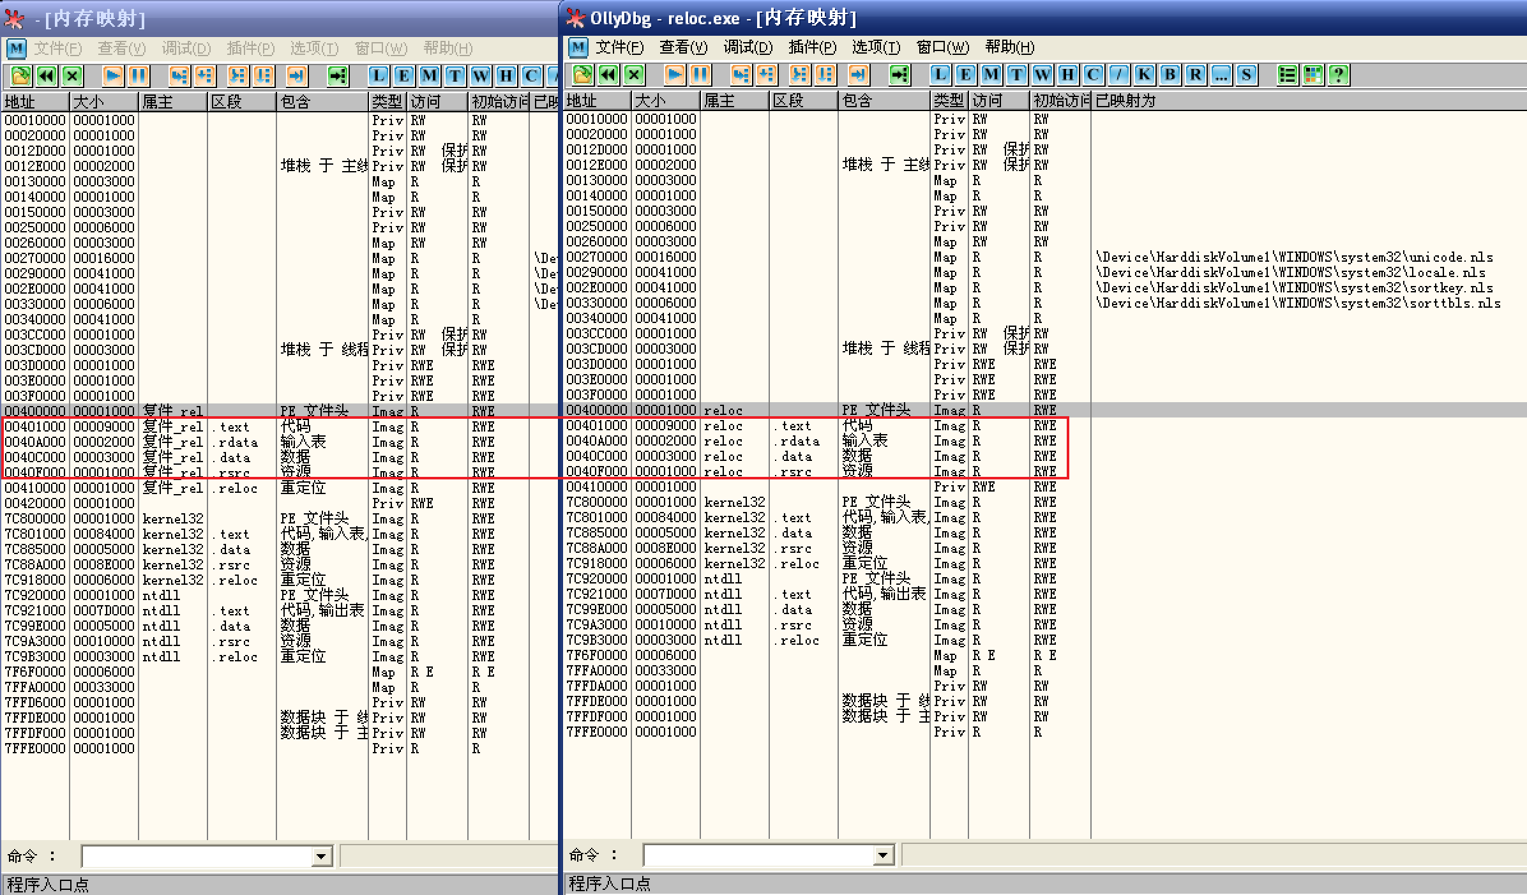Open Appearance colors grid toolbar icon

coord(1313,75)
